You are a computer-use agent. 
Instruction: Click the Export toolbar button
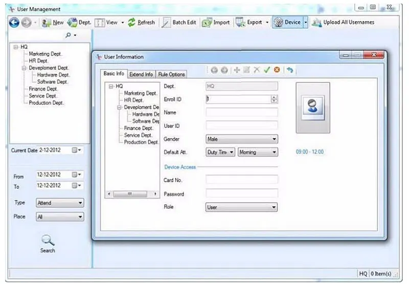coord(249,23)
